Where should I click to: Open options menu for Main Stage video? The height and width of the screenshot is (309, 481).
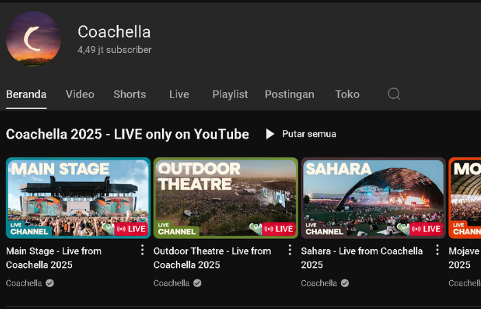pos(142,250)
